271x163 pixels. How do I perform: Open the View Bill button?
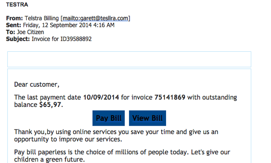pos(147,118)
